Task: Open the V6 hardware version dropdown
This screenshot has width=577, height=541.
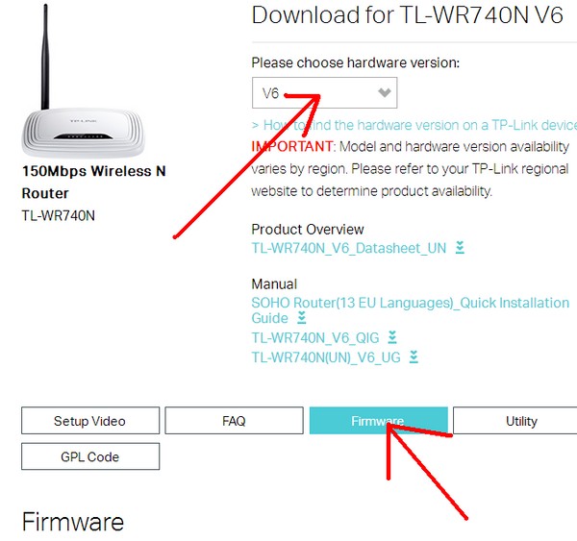Action: click(x=324, y=92)
